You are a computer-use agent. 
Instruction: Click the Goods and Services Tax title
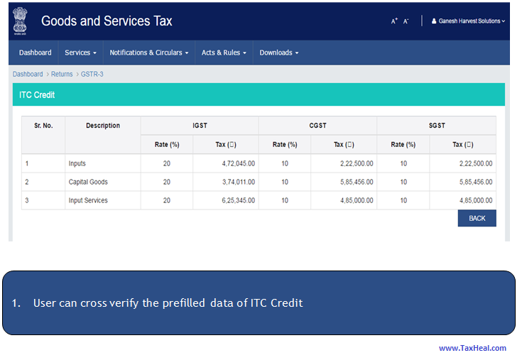(x=107, y=21)
